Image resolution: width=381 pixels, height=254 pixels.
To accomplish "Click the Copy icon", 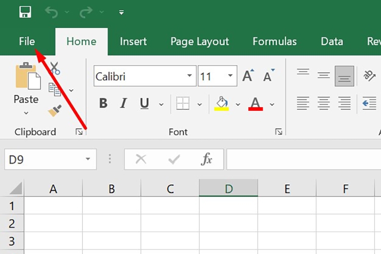I will point(55,89).
